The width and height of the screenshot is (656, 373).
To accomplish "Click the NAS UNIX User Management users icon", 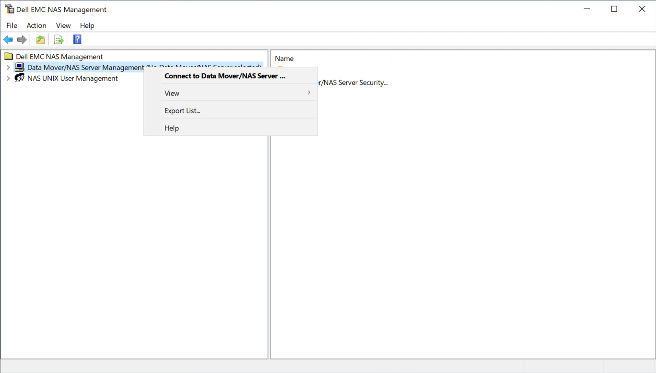I will pos(20,78).
